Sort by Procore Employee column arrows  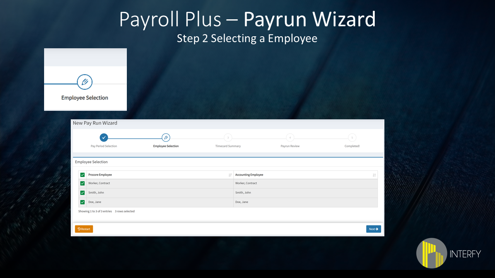[x=230, y=175]
